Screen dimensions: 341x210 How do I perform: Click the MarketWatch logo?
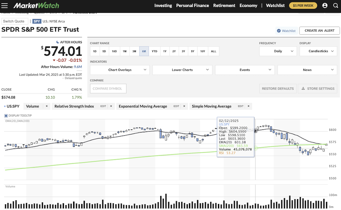click(x=36, y=6)
